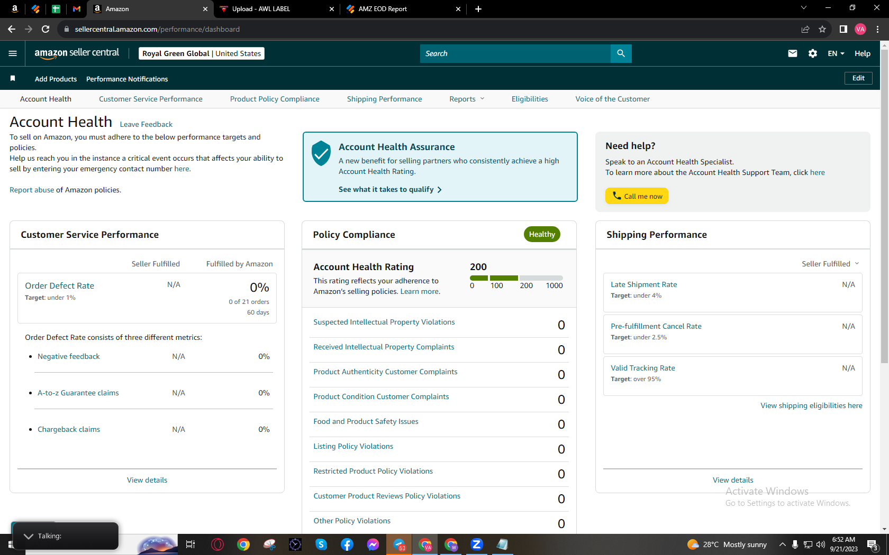Open Suspected Intellectual Property Violations

(384, 322)
